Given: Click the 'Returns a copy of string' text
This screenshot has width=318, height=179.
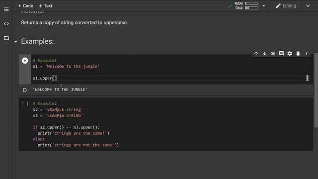Looking at the screenshot, I should (x=75, y=22).
